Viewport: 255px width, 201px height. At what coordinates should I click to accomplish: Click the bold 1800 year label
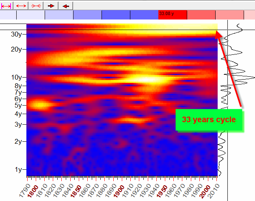(x=33, y=191)
